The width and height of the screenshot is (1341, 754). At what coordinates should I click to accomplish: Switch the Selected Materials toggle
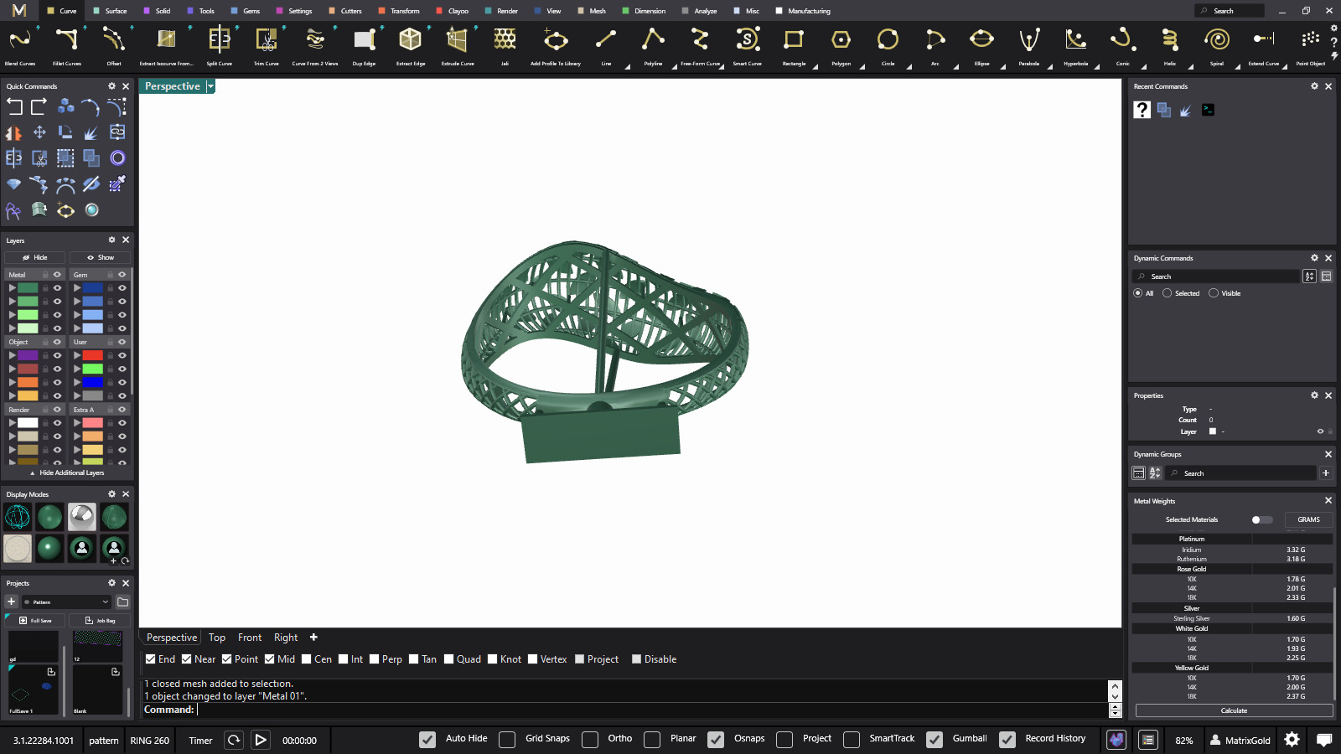(1261, 519)
